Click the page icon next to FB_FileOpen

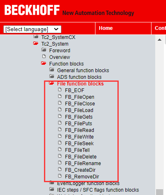(x=60, y=96)
